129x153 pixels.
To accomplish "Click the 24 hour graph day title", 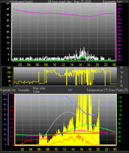I will coord(69,2).
